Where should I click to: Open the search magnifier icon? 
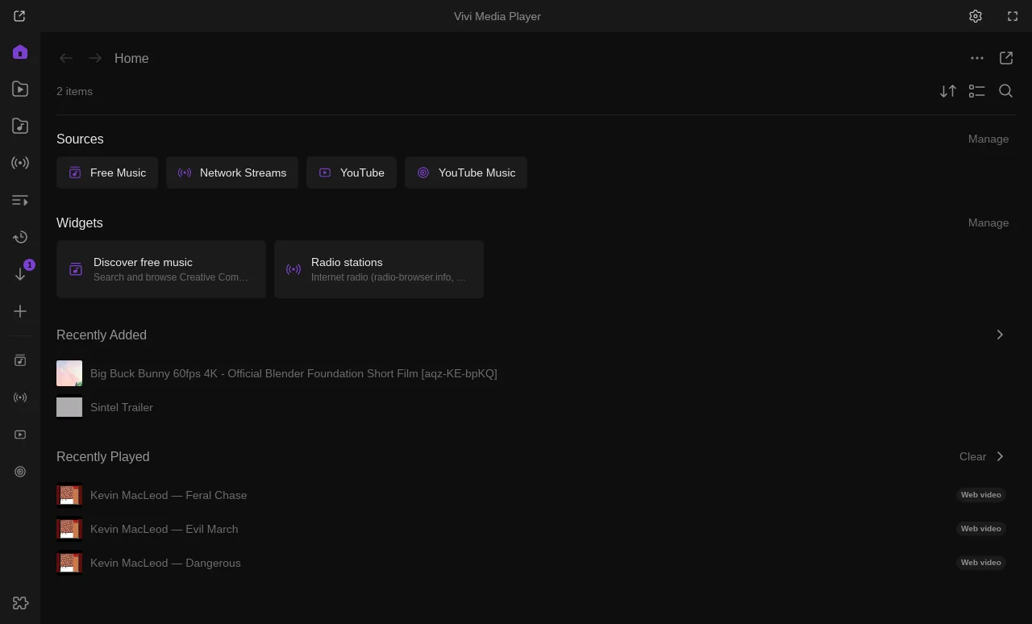click(1006, 91)
